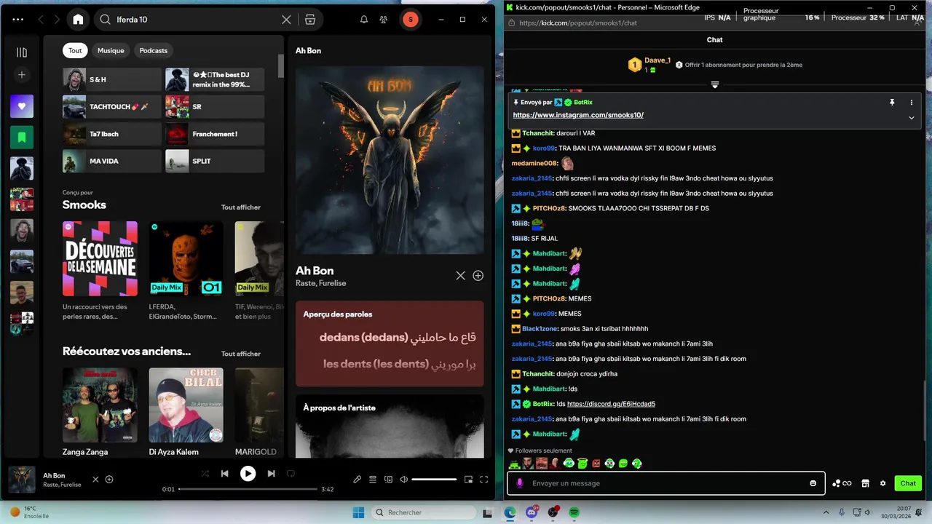Open the emoji picker in chat input

click(x=813, y=483)
